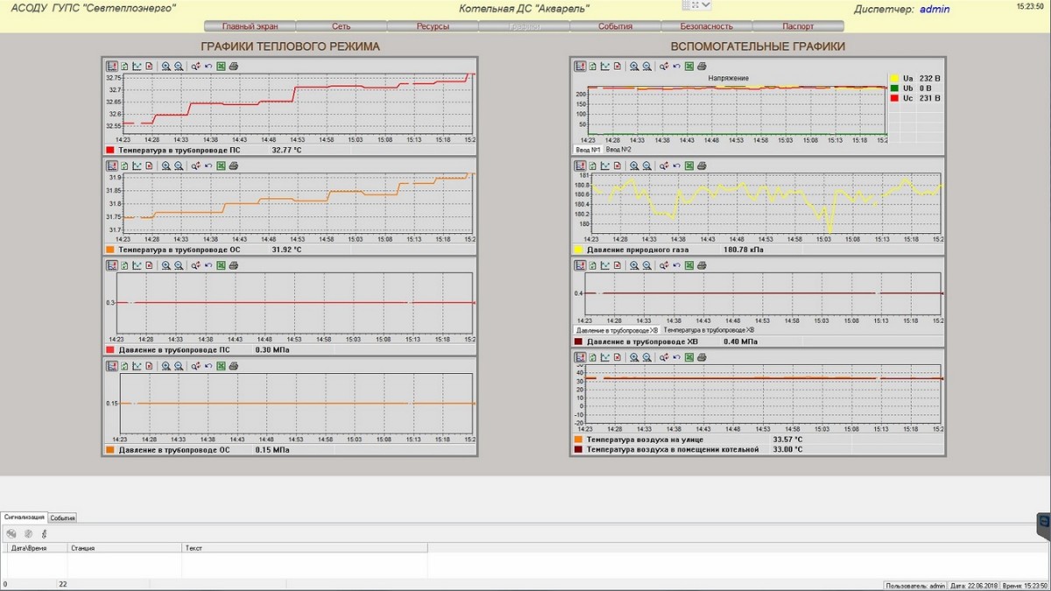Click the red ПС temperature legend swatch

click(x=110, y=151)
